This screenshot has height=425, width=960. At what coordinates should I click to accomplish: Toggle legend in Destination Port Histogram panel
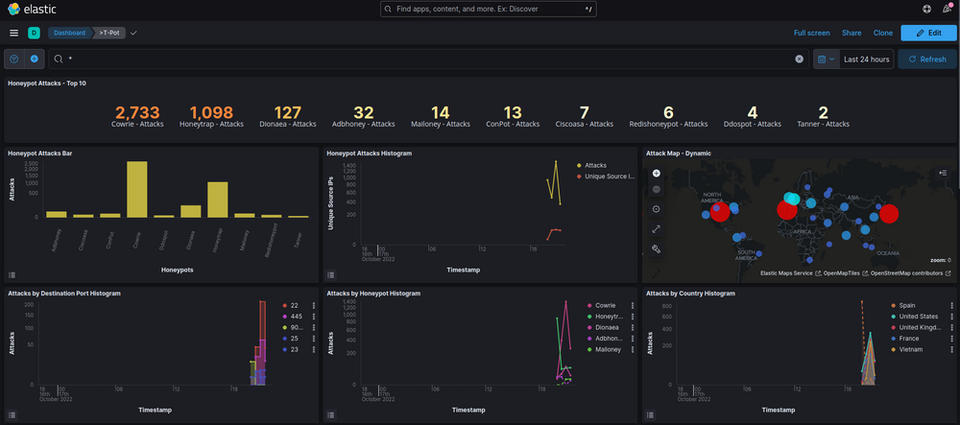(12, 414)
